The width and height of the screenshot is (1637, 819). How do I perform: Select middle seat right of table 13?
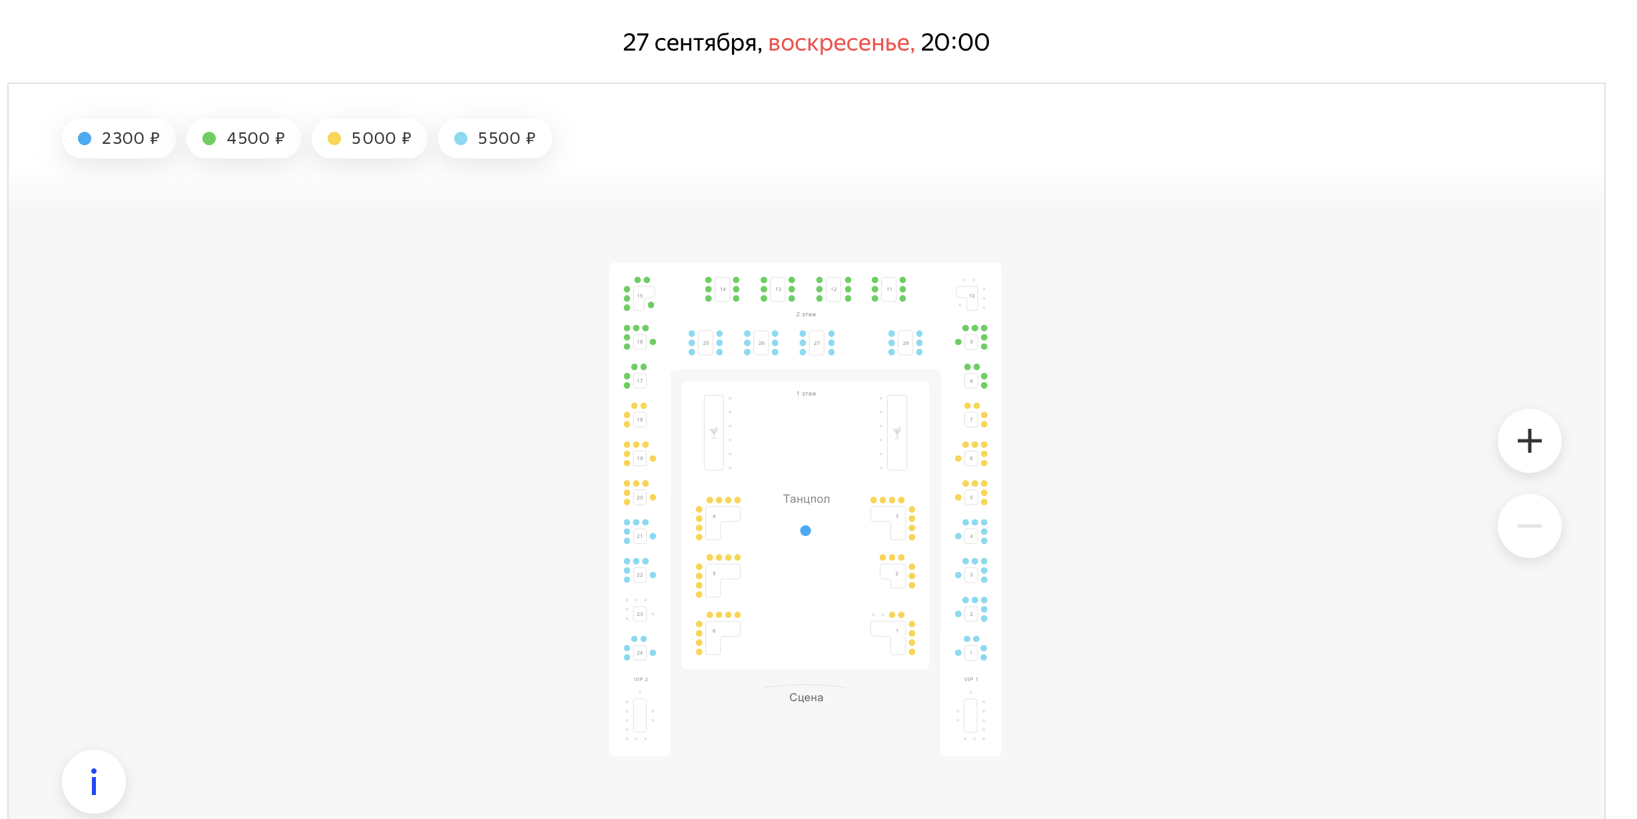point(792,290)
